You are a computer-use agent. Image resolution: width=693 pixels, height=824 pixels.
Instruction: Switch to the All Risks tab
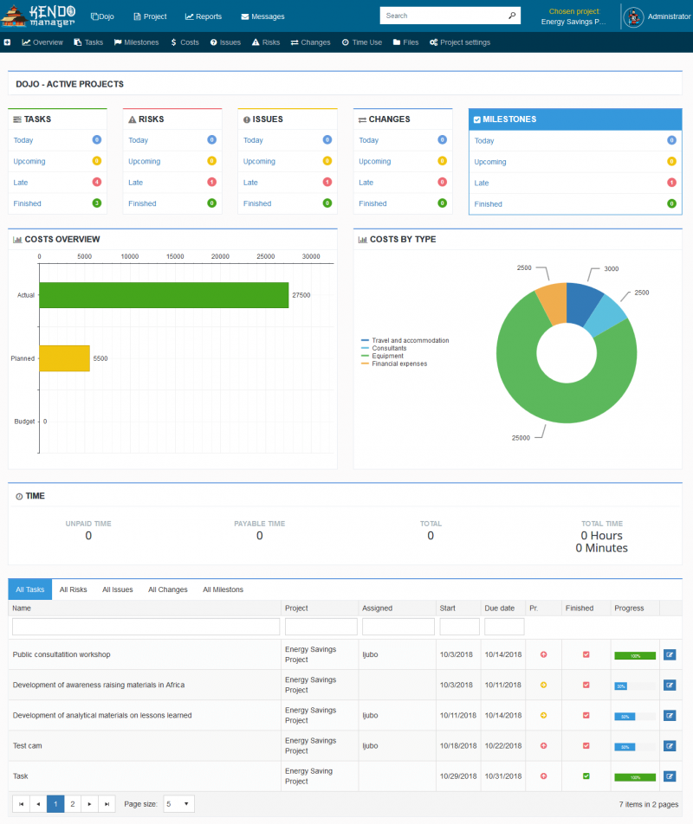[x=73, y=589]
